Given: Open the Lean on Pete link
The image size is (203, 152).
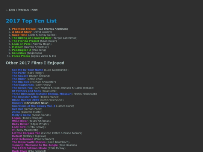Looking at the screenshot, I should pyautogui.click(x=21, y=44).
